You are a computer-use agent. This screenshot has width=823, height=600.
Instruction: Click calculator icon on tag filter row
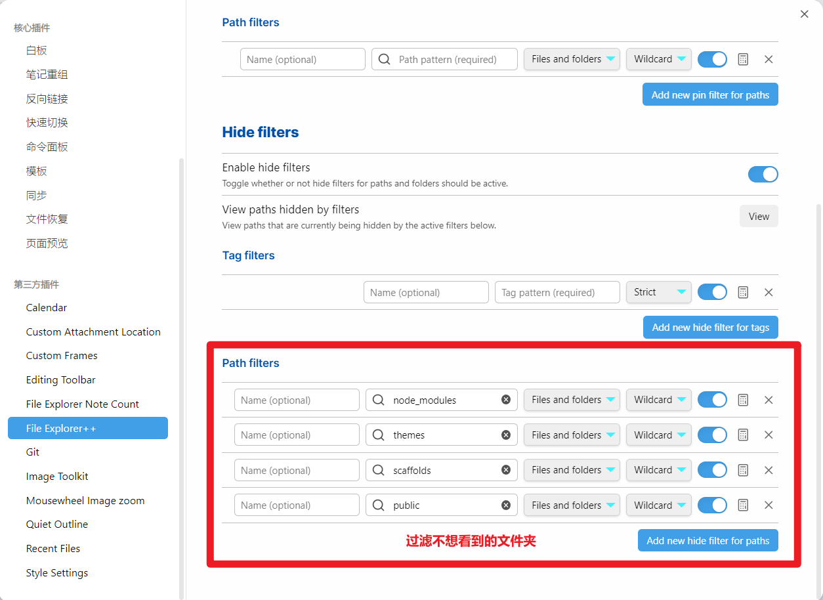[743, 292]
